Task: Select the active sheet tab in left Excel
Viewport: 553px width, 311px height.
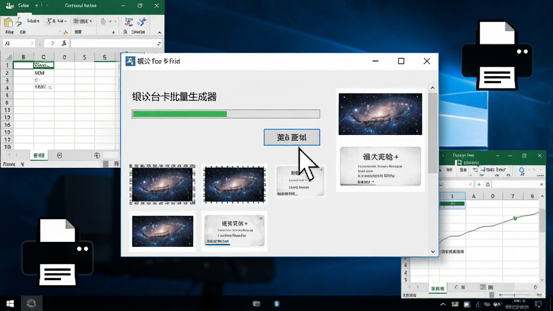Action: click(39, 155)
